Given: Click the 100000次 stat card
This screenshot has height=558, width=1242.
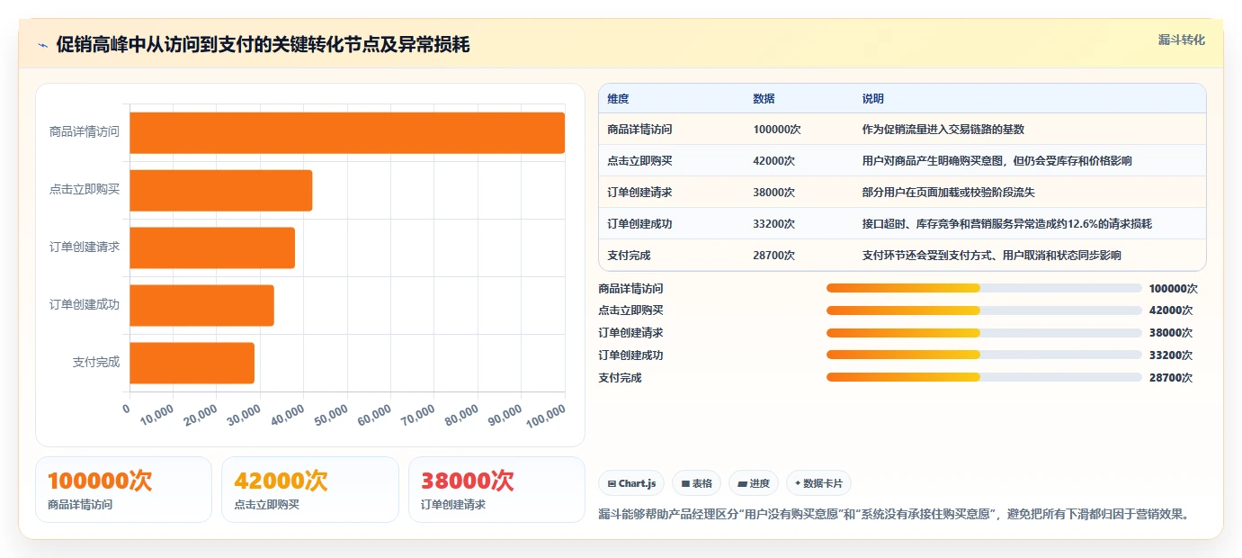Looking at the screenshot, I should pyautogui.click(x=123, y=490).
